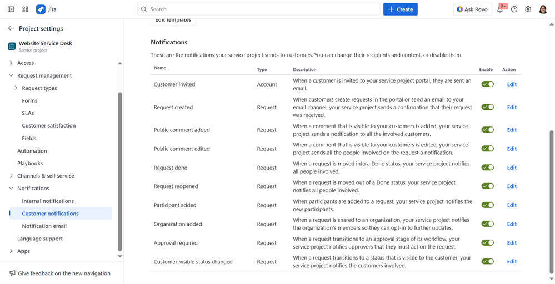Viewport: 555px width, 284px height.
Task: Open Internal notifications page
Action: (x=48, y=201)
